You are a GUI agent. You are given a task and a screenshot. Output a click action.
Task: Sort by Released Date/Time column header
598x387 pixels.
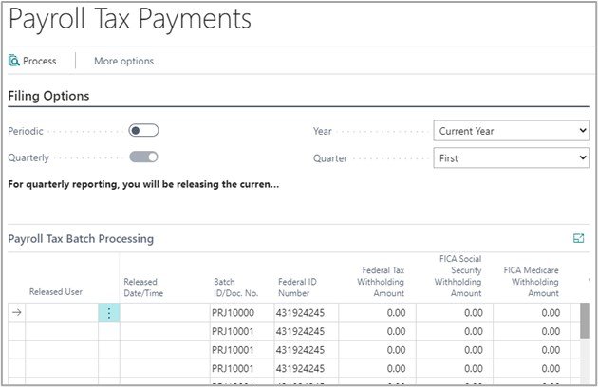point(143,287)
